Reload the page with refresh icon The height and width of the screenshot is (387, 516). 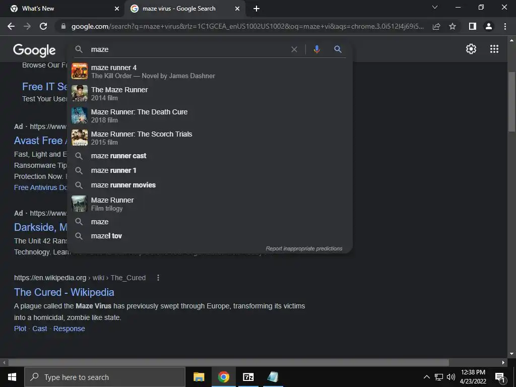[x=43, y=26]
